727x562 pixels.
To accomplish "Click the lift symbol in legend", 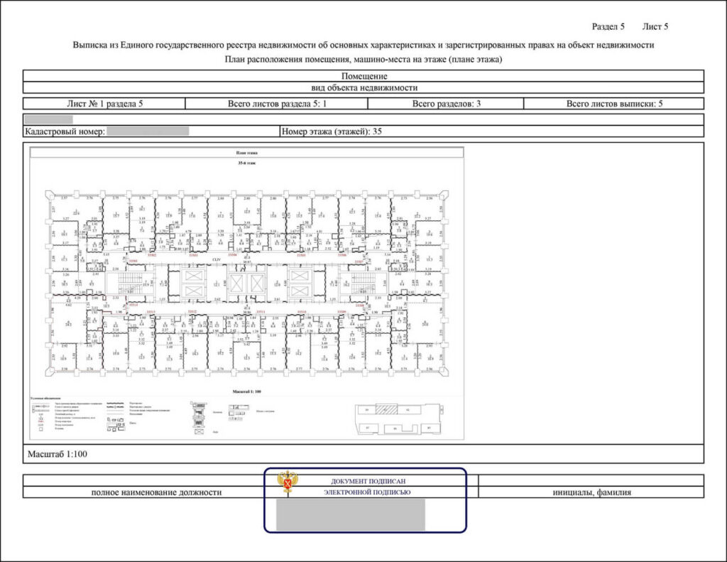I will pos(199,431).
